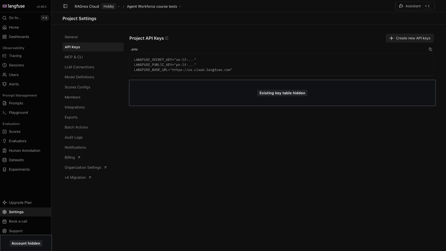Open Datasets page

26,160
